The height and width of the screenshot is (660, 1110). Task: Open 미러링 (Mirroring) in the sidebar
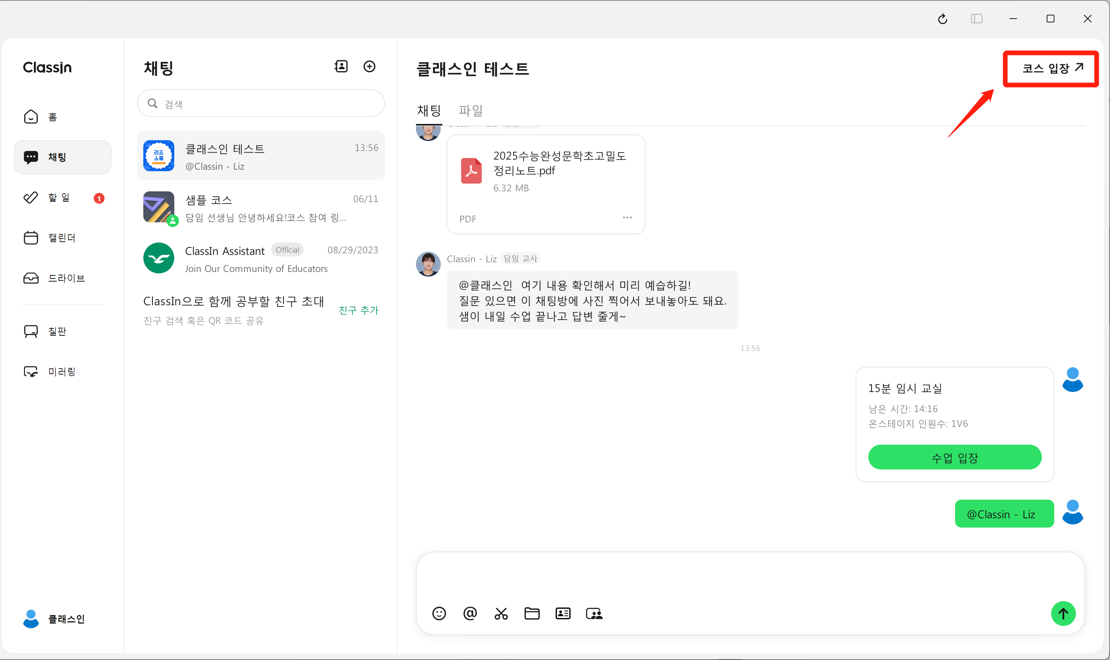coord(62,371)
